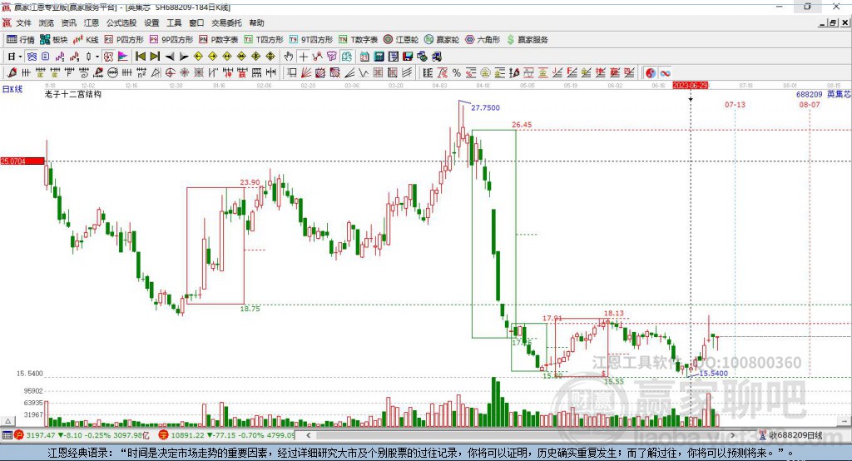852x461 pixels.
Task: Open the 浏览 menu
Action: click(x=47, y=22)
